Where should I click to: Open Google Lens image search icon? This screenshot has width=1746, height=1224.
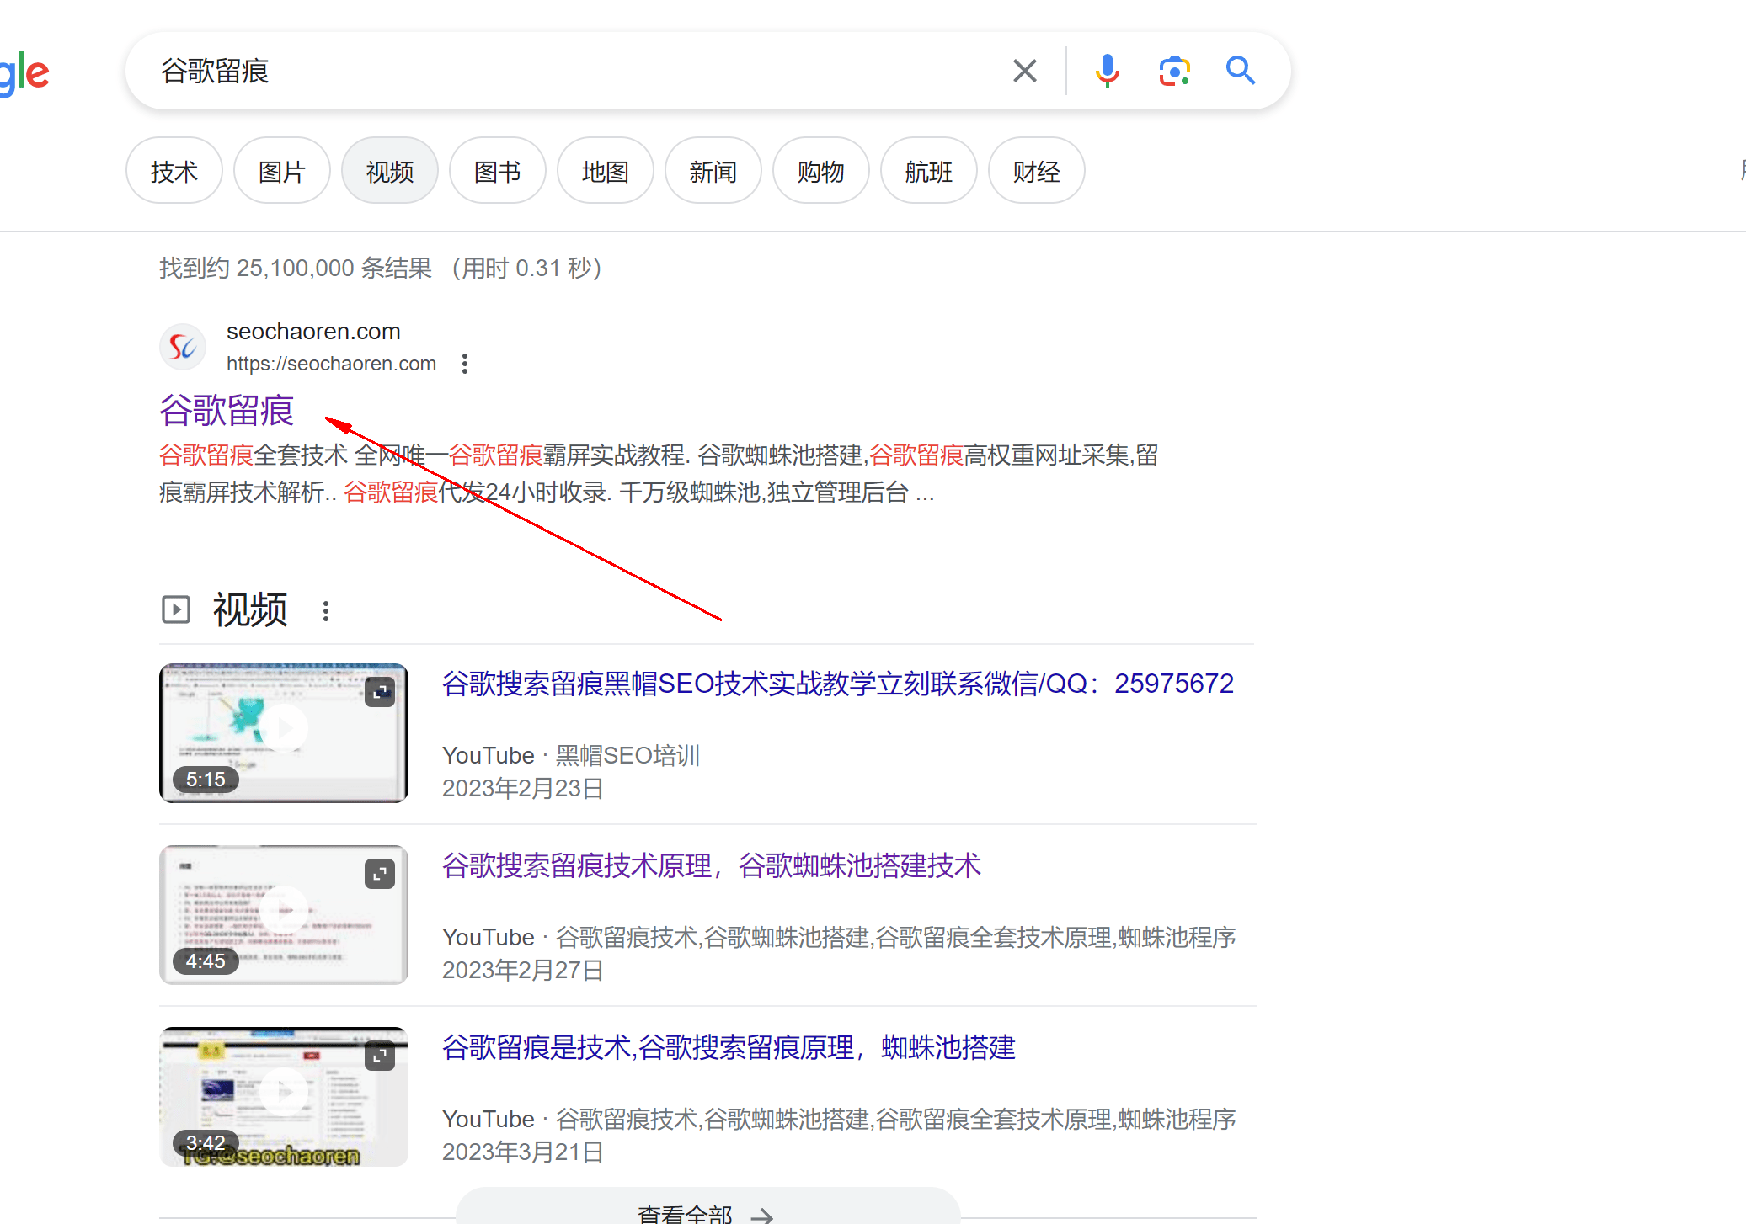(1174, 71)
